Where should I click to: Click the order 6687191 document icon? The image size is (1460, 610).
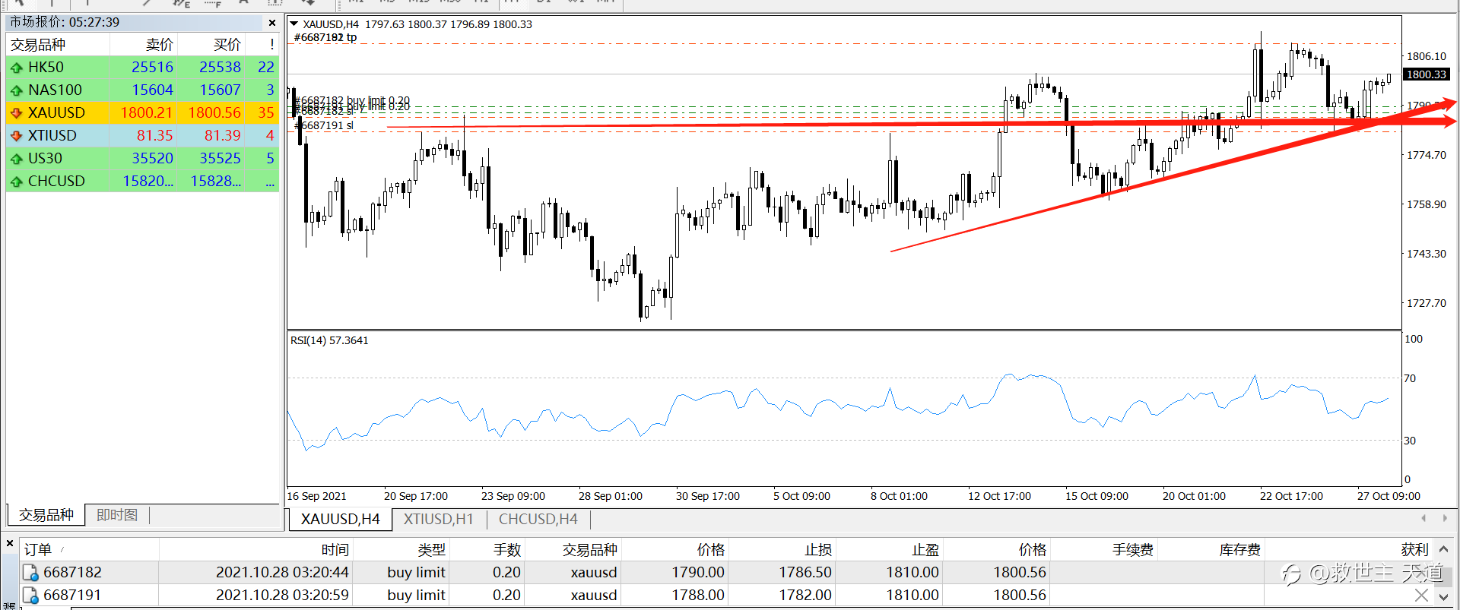tap(30, 596)
